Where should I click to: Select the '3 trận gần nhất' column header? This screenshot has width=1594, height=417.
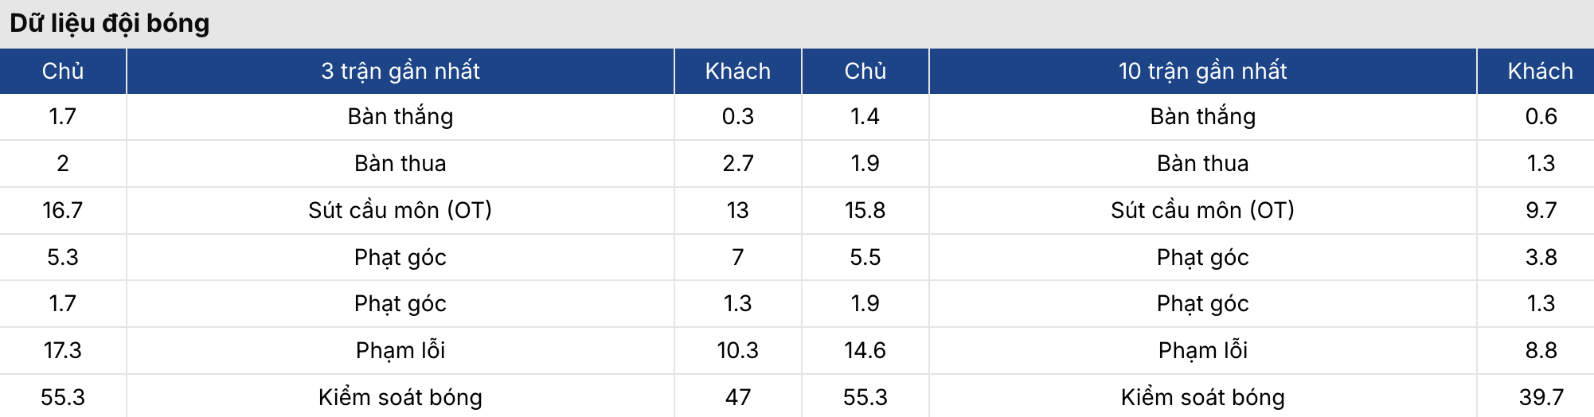pyautogui.click(x=400, y=71)
